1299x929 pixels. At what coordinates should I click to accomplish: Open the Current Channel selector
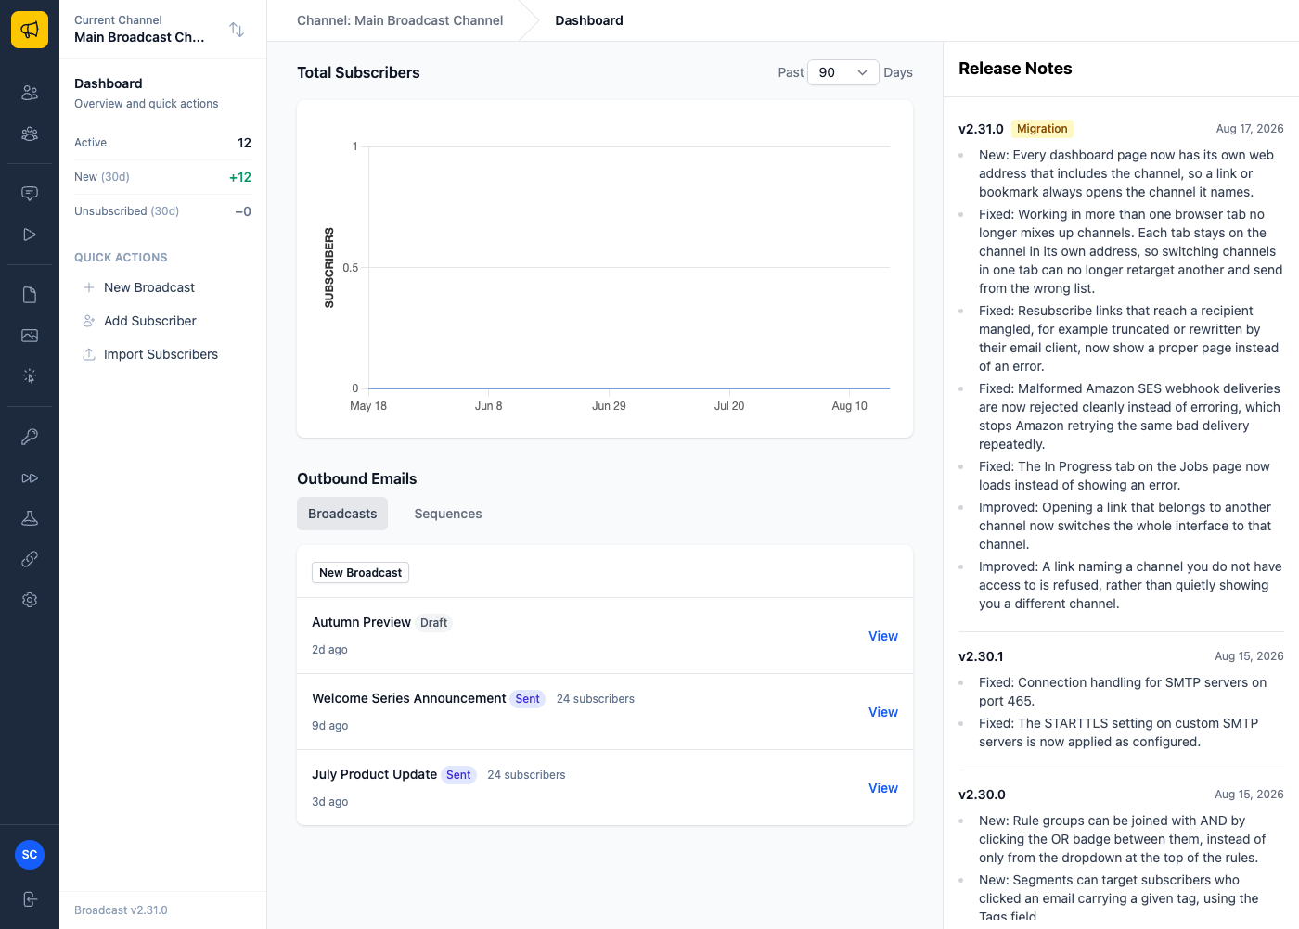[162, 30]
